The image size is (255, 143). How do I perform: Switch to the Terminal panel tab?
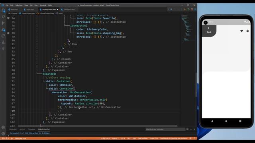click(x=31, y=129)
